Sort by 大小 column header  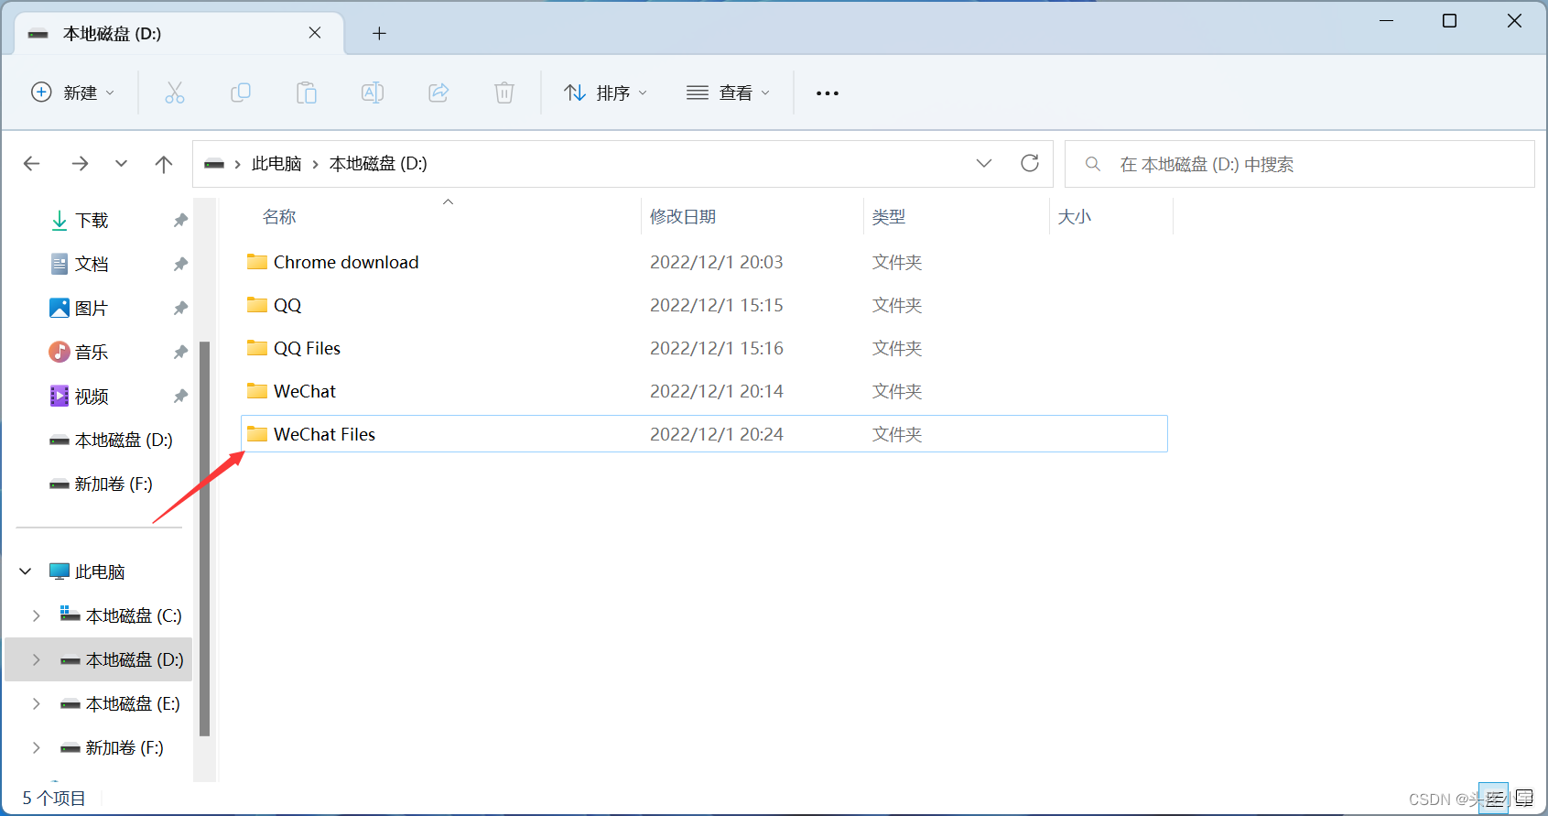coord(1075,217)
